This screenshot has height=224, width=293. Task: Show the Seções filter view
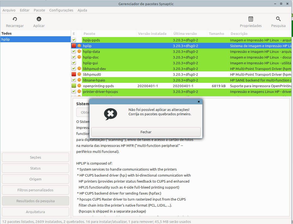pyautogui.click(x=35, y=157)
